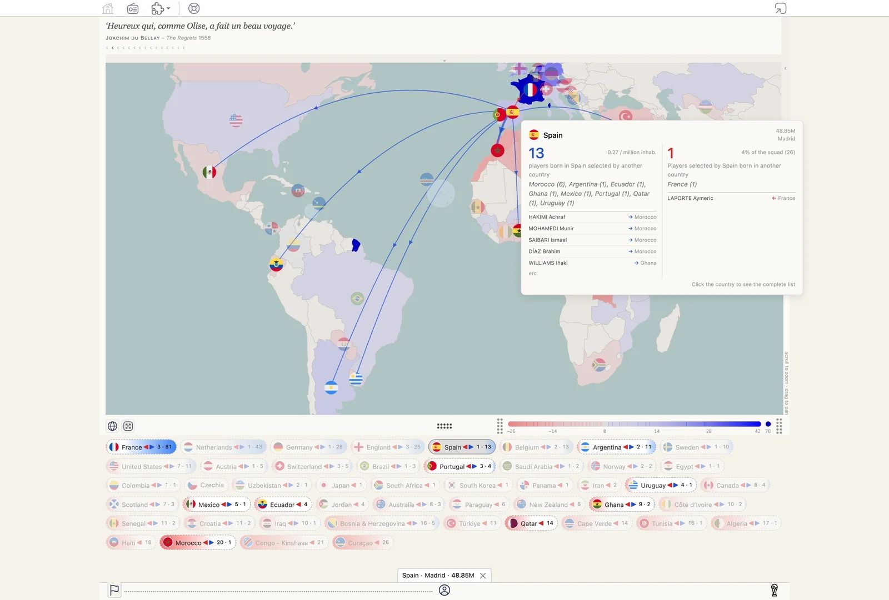Toggle the Qatar country chip

click(531, 523)
